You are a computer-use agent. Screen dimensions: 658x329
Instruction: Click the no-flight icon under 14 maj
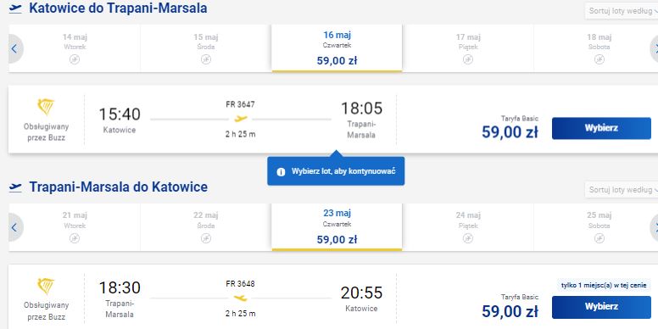pyautogui.click(x=75, y=59)
